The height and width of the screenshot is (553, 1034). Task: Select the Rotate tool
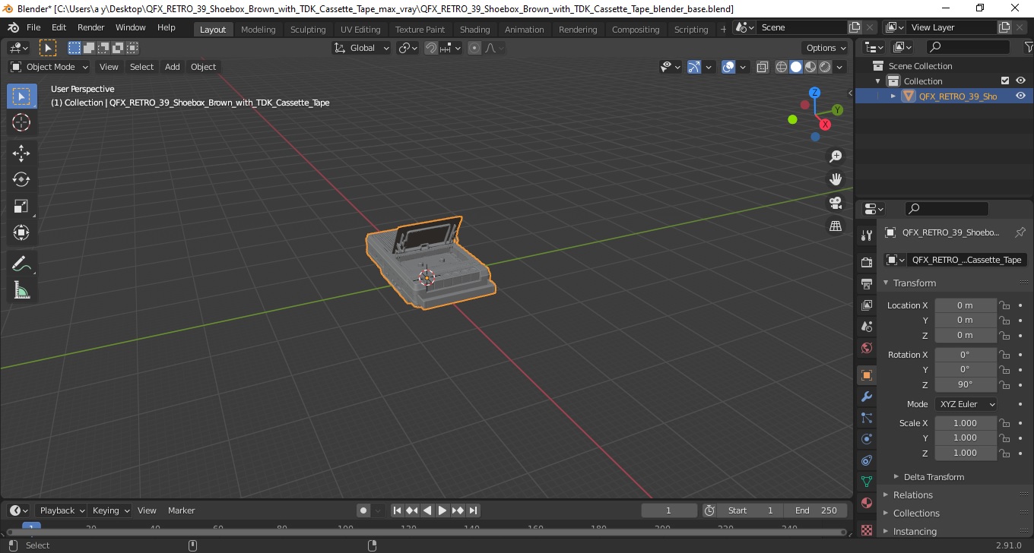coord(21,180)
